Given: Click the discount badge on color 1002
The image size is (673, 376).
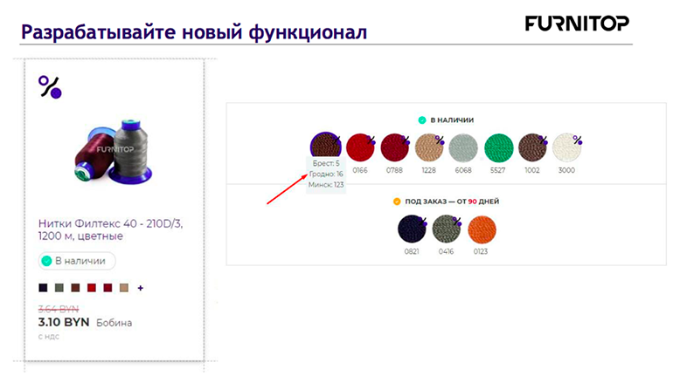Looking at the screenshot, I should click(544, 140).
